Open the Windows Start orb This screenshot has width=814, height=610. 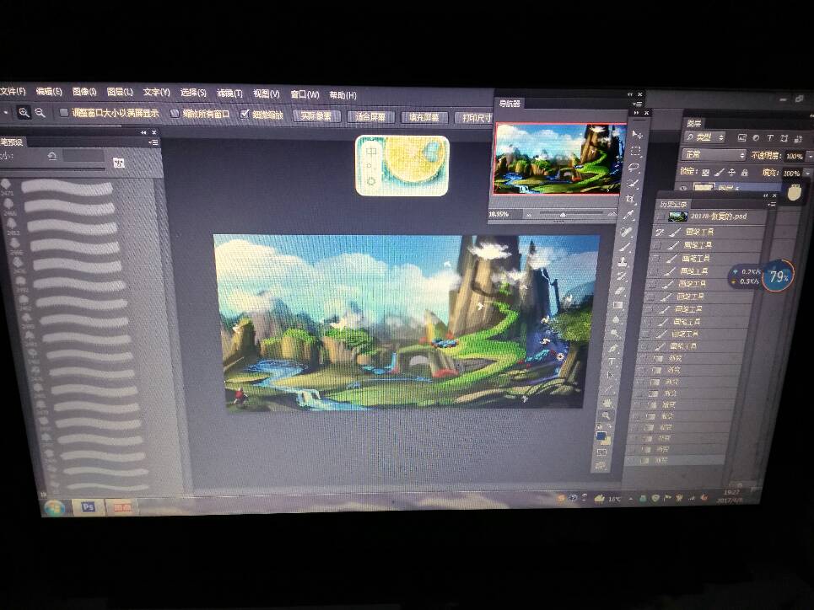[x=55, y=508]
